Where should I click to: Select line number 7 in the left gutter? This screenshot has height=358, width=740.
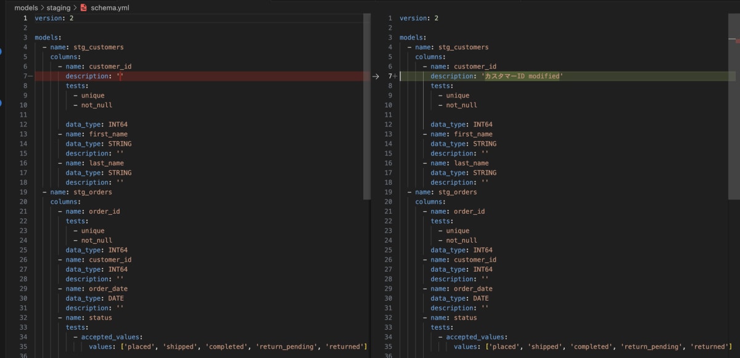click(25, 77)
